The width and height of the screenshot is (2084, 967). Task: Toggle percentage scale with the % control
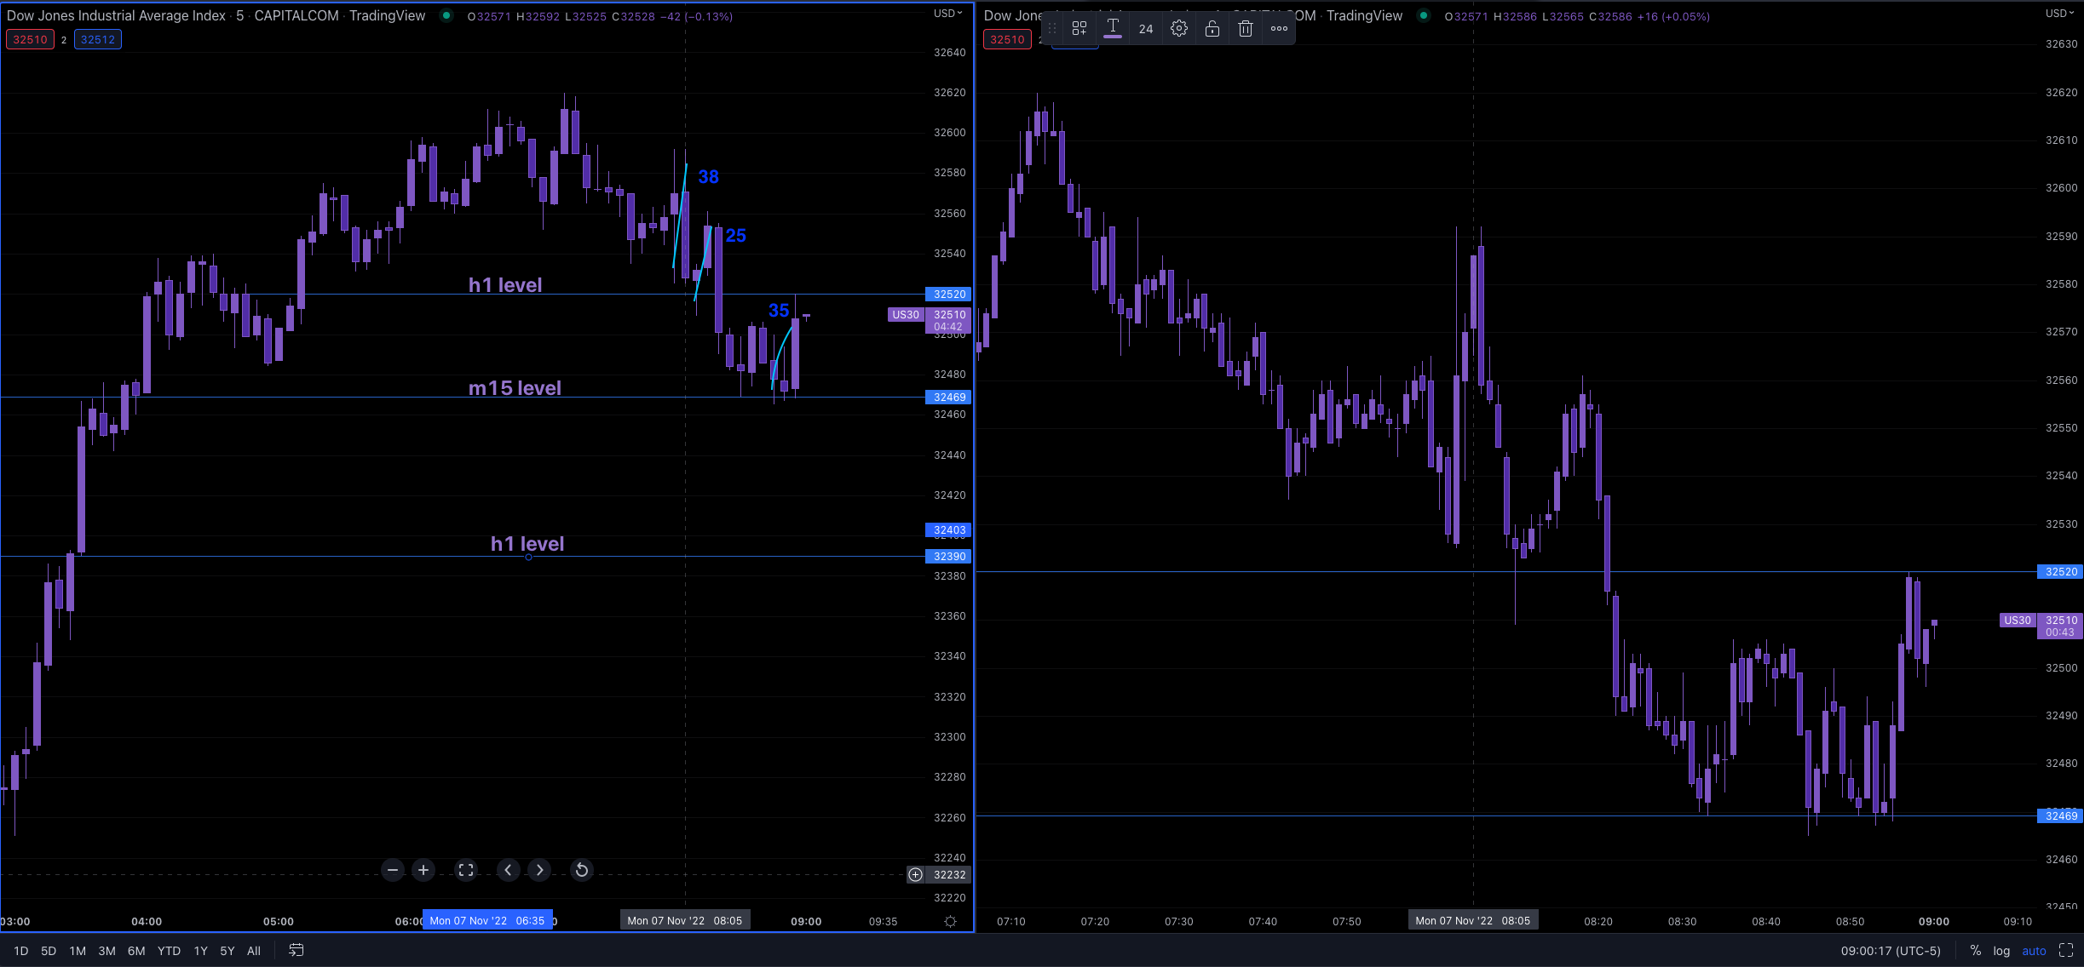point(1977,951)
